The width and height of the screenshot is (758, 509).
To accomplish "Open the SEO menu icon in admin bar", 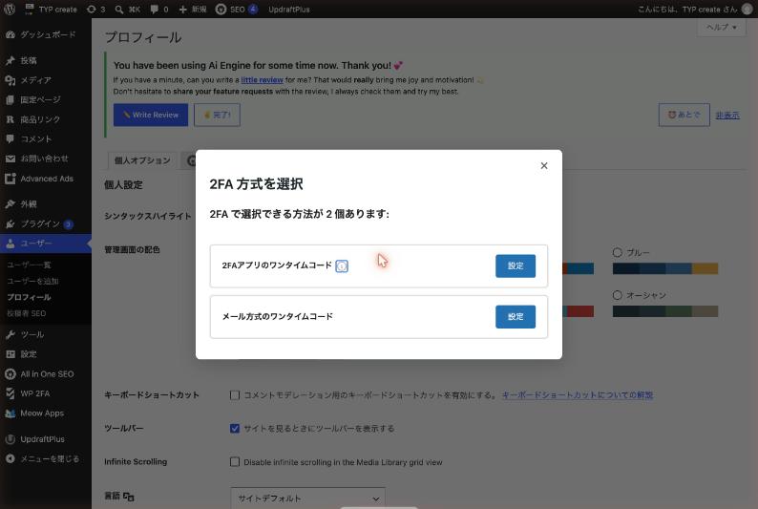I will pyautogui.click(x=221, y=10).
